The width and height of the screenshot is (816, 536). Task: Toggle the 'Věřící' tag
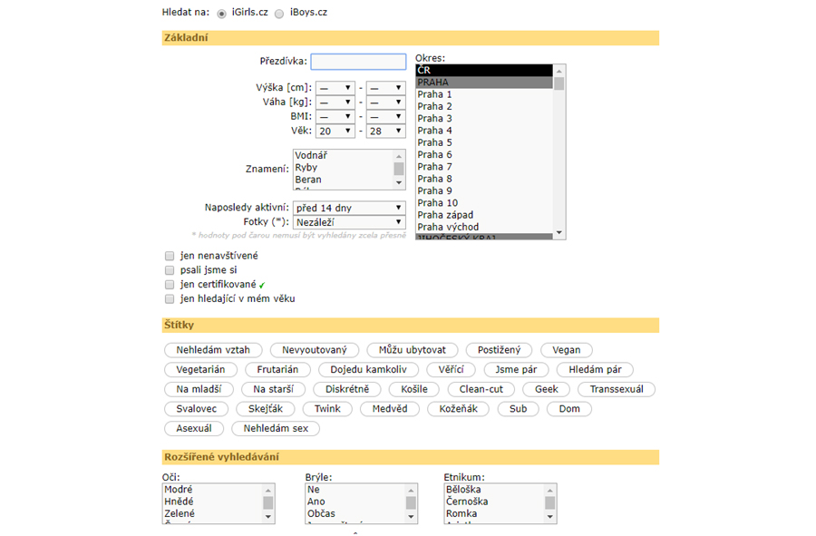click(451, 369)
